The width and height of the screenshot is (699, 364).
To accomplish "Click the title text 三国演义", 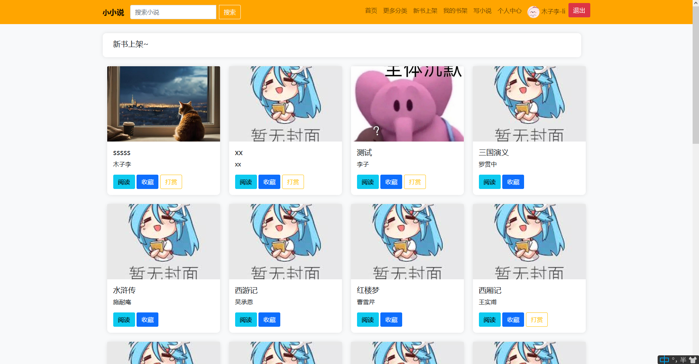I will [x=494, y=152].
